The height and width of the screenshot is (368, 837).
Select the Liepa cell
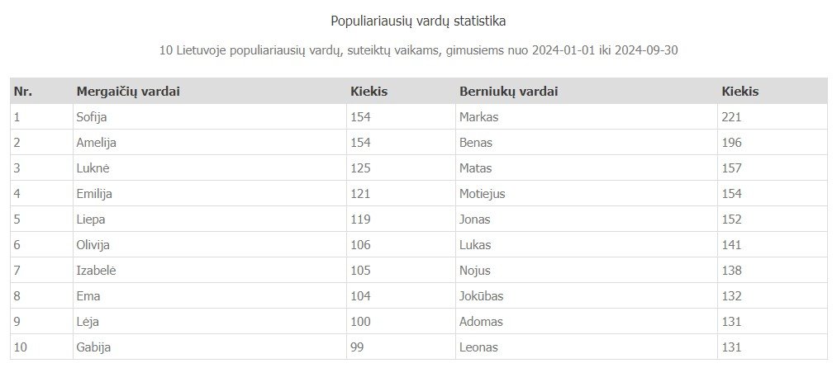(210, 219)
